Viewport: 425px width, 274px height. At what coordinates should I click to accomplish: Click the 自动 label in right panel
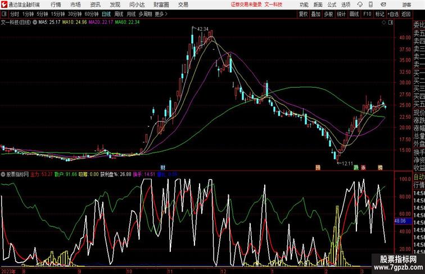click(x=419, y=177)
